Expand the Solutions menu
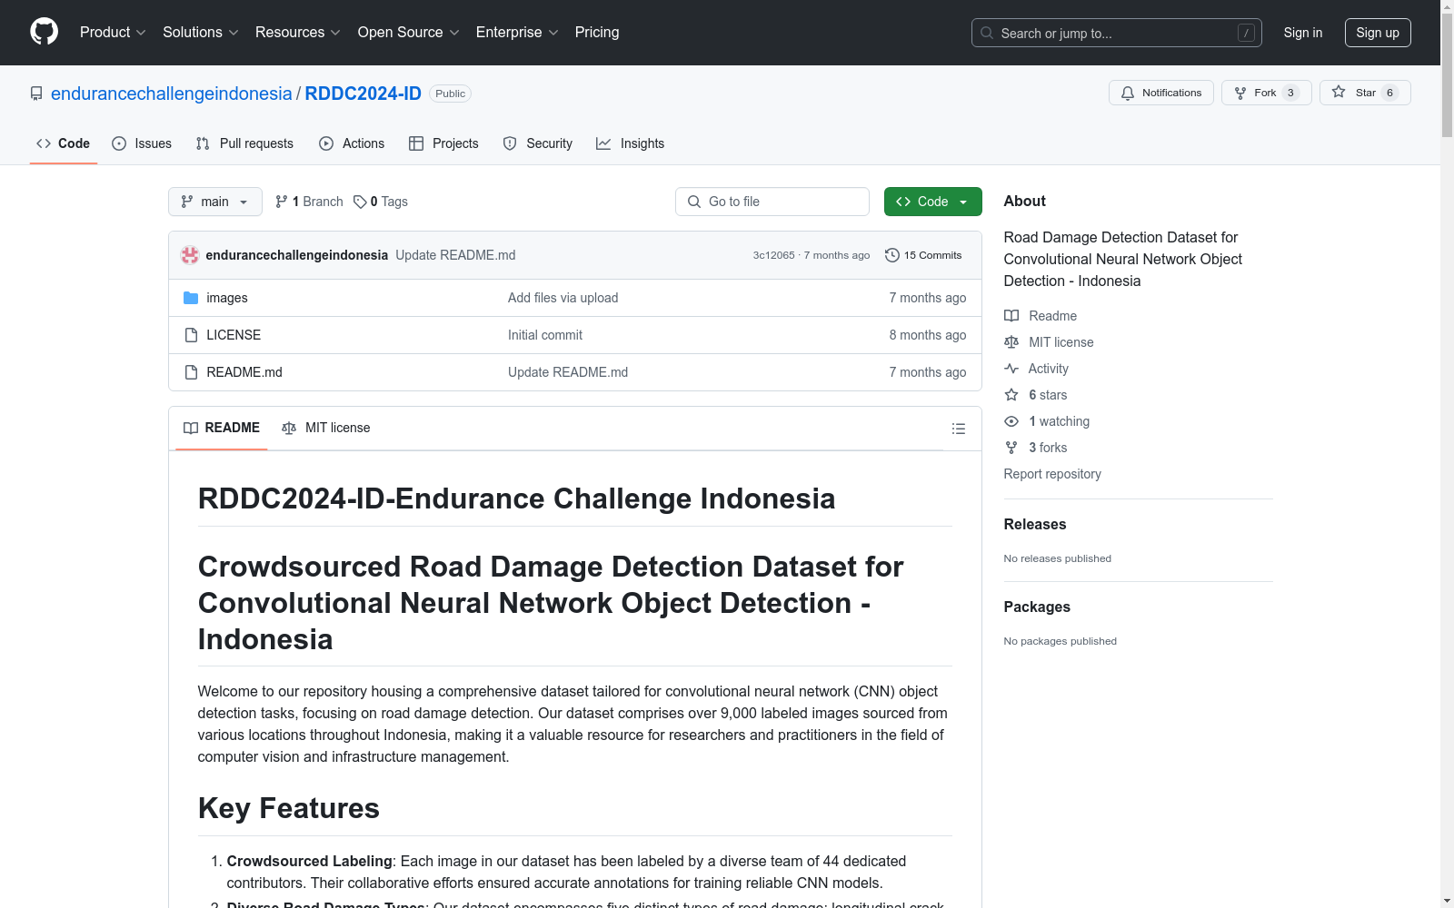 pyautogui.click(x=201, y=32)
